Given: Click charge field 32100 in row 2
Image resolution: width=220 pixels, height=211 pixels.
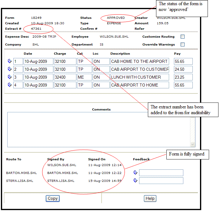Looking at the screenshot, I should (65, 69).
